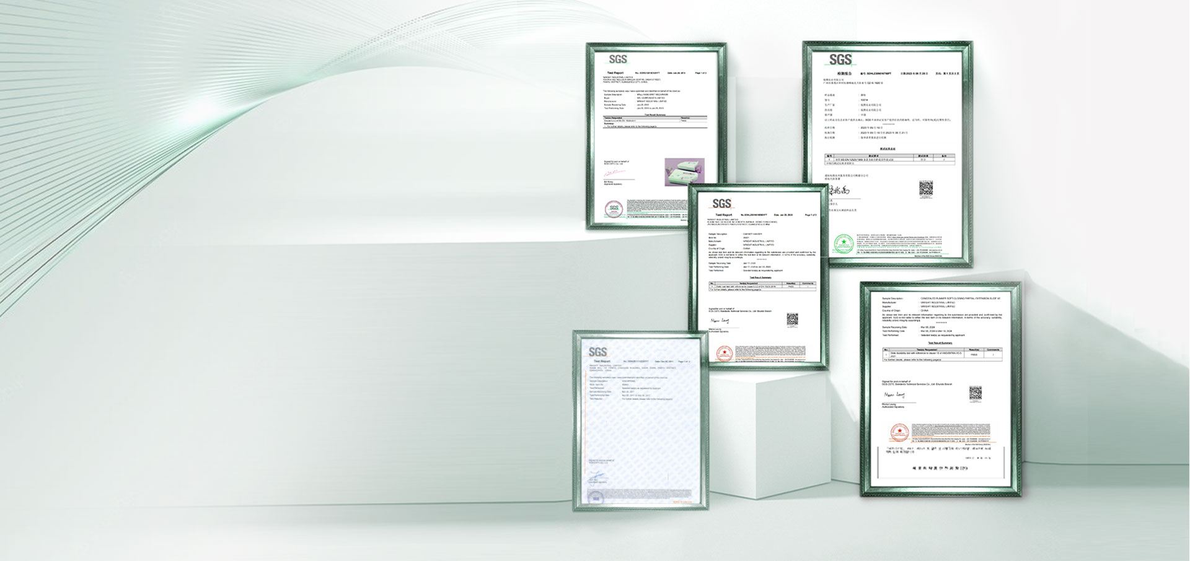
Task: Click the signature on the center certificate
Action: (720, 321)
